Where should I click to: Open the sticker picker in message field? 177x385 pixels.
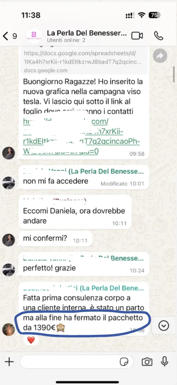point(124,362)
